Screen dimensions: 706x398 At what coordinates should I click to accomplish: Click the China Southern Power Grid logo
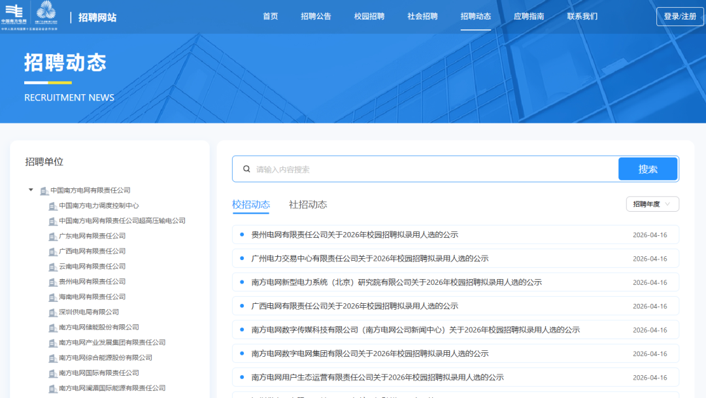point(14,14)
